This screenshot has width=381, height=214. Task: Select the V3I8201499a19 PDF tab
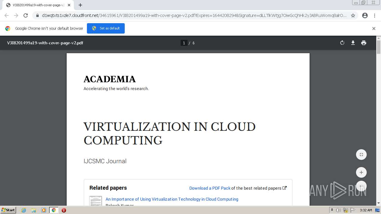click(38, 5)
